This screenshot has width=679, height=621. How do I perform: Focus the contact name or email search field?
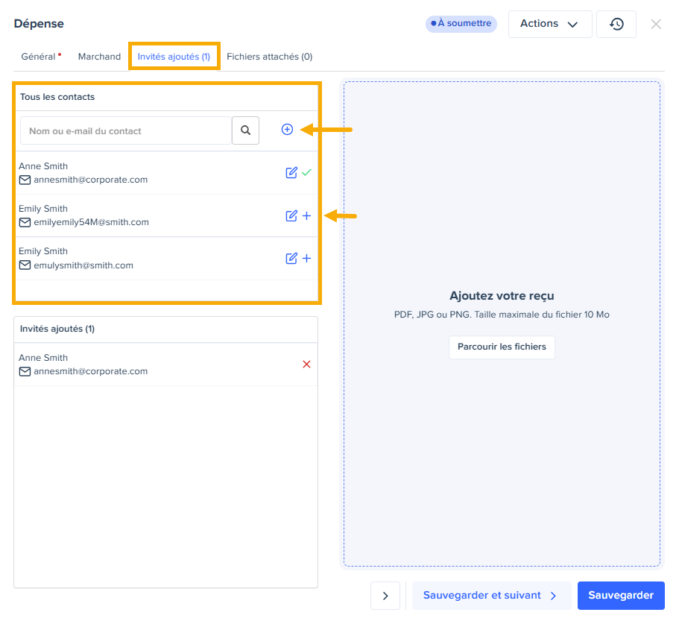pos(125,130)
